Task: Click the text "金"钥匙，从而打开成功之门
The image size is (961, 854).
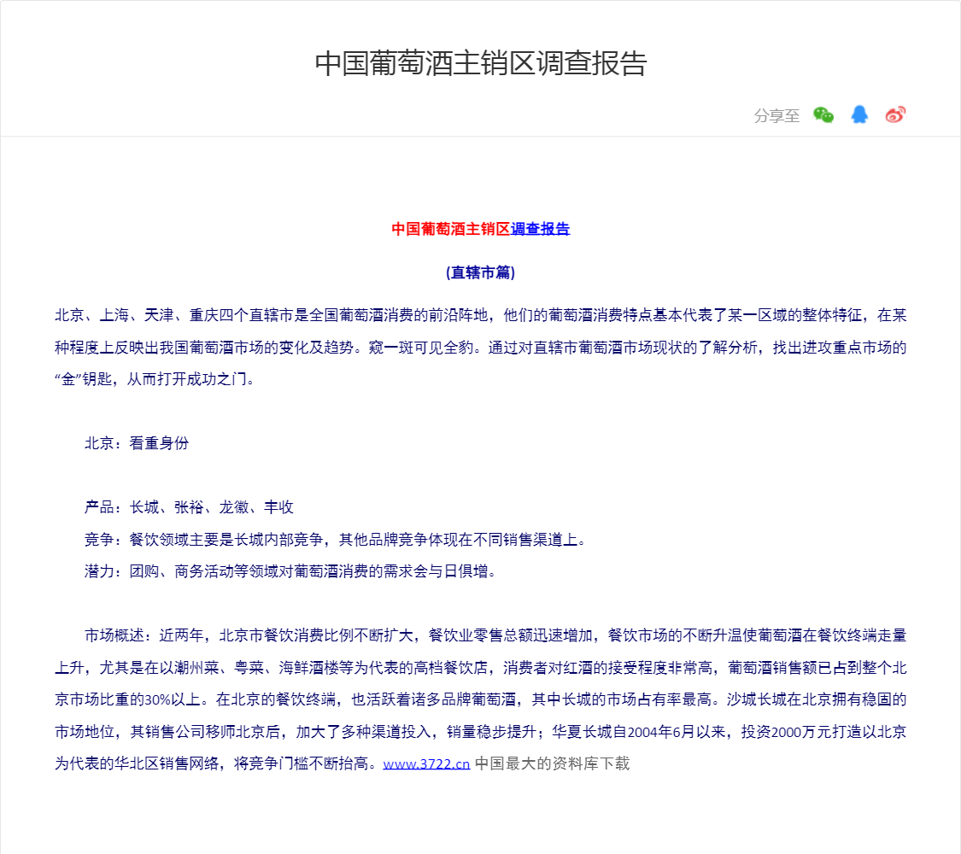Action: [x=155, y=379]
